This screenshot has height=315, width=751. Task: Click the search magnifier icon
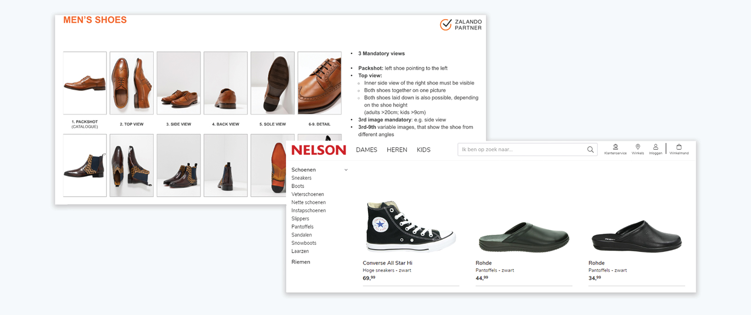point(590,149)
